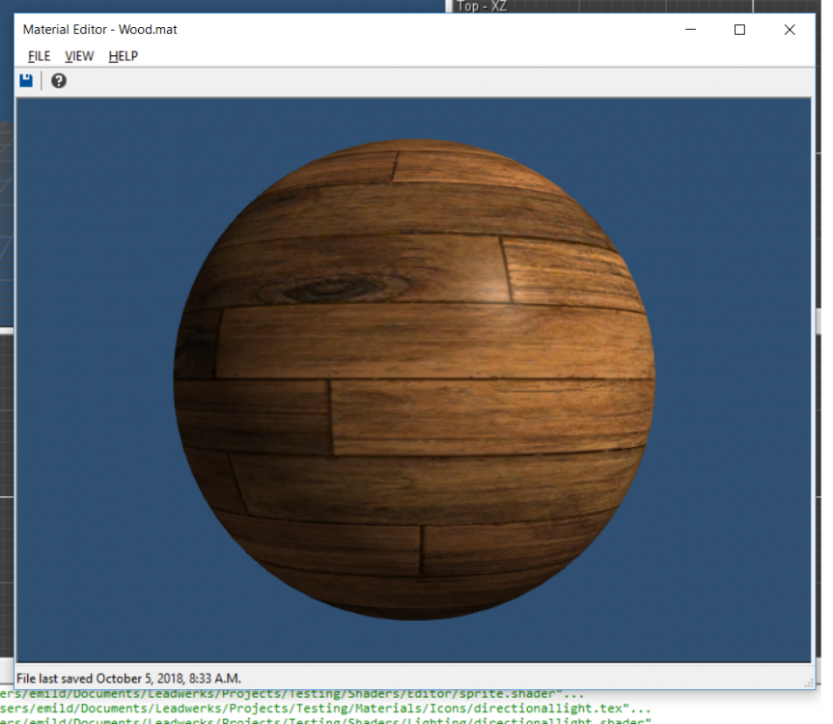Click the sprite.shader console log line
This screenshot has width=833, height=724.
tap(290, 694)
